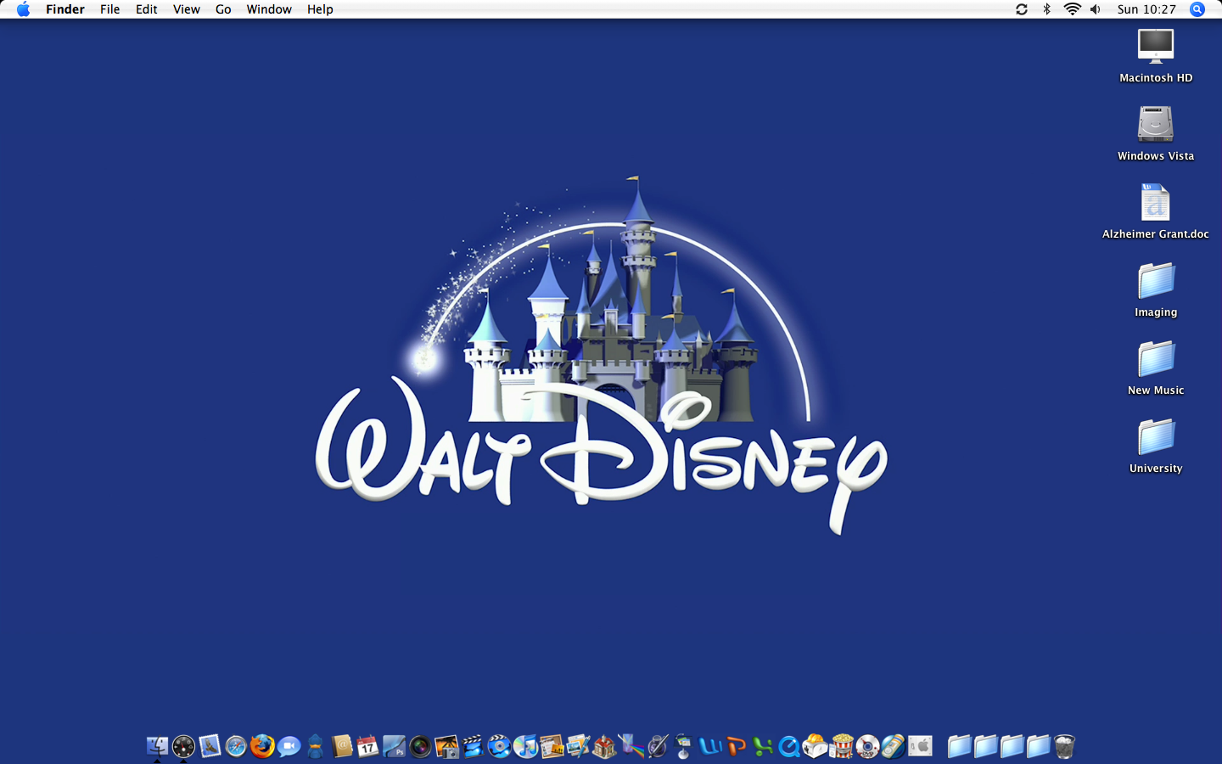Open the View menu
Screen dimensions: 1222x764
(187, 9)
